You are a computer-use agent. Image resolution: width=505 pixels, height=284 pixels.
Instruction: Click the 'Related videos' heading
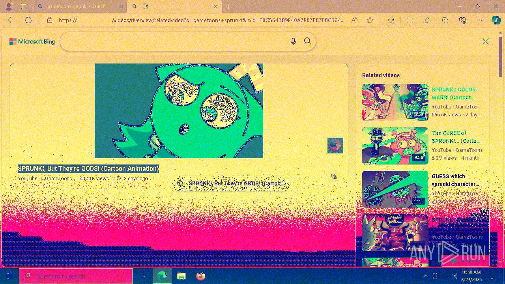381,75
